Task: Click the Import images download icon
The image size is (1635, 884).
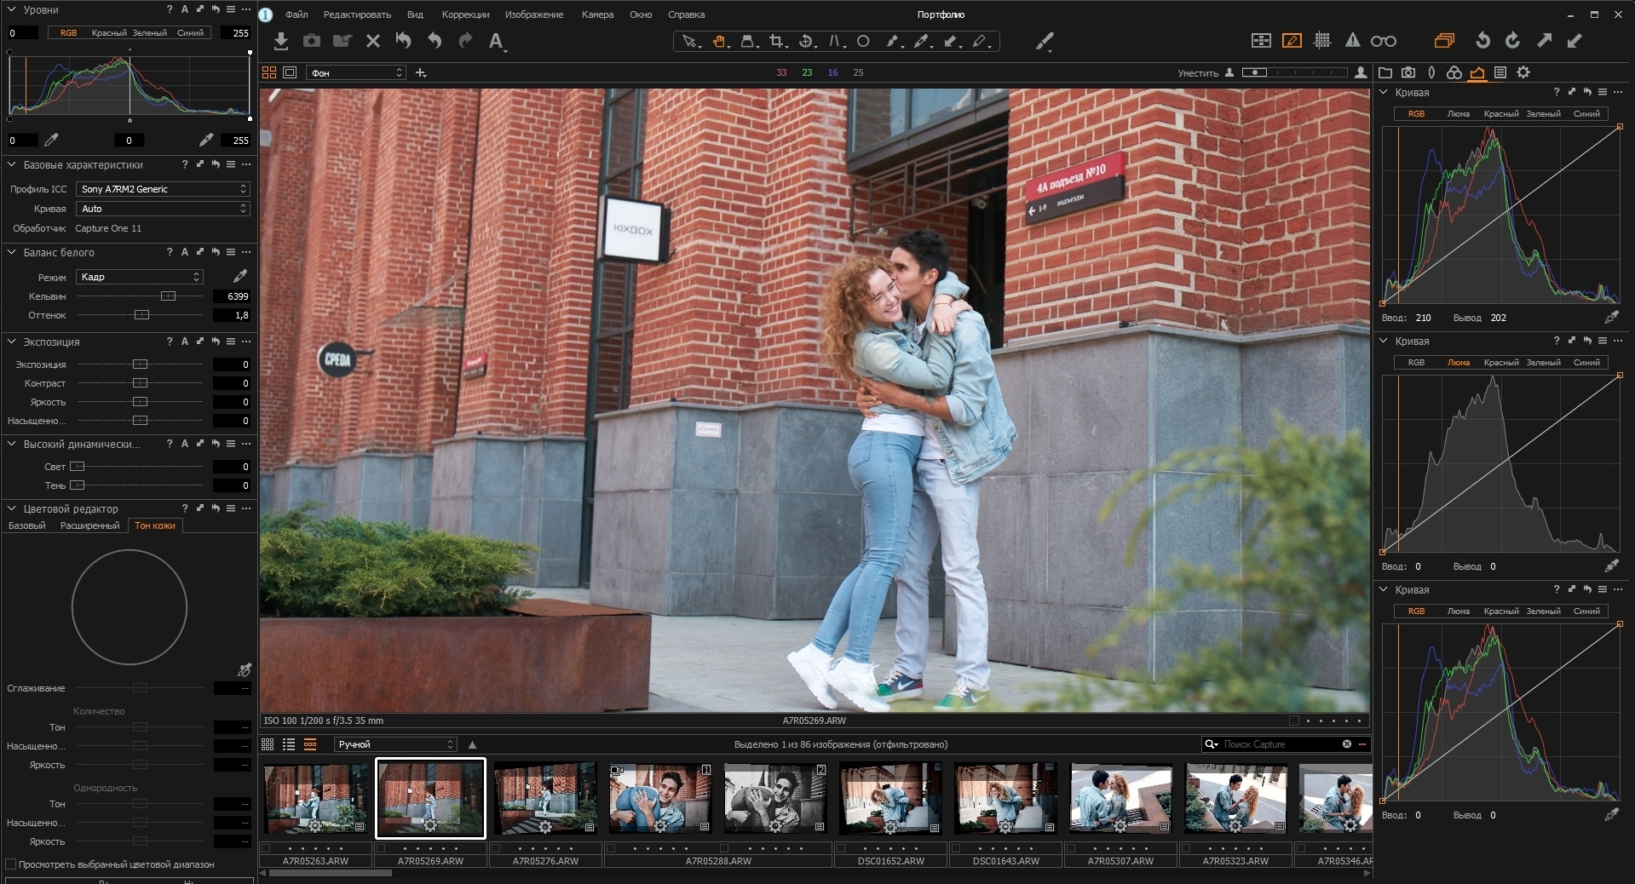Action: (x=281, y=41)
